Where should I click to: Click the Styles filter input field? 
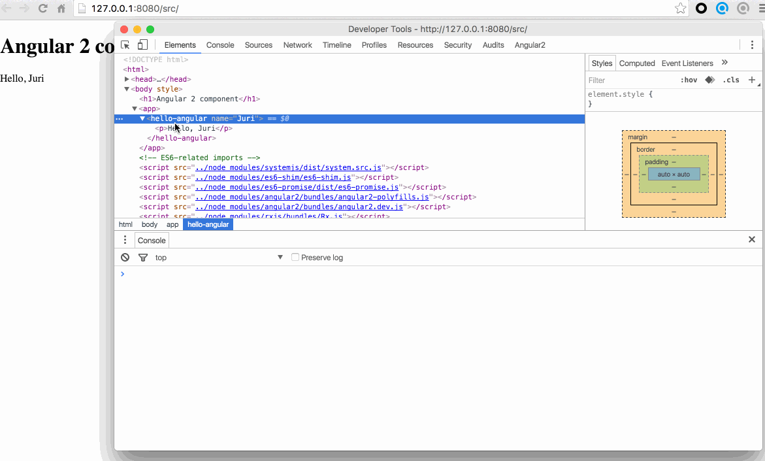click(627, 80)
